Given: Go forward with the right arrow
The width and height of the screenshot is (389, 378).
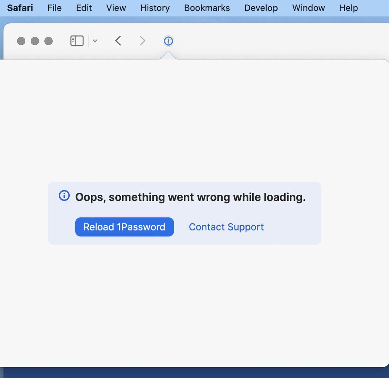Looking at the screenshot, I should (x=143, y=41).
